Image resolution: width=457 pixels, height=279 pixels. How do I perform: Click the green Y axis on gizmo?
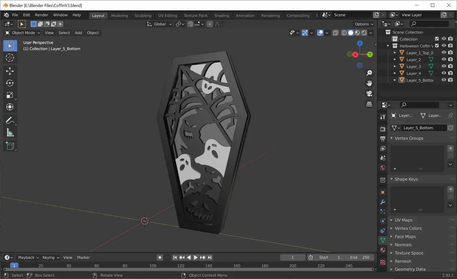370,55
